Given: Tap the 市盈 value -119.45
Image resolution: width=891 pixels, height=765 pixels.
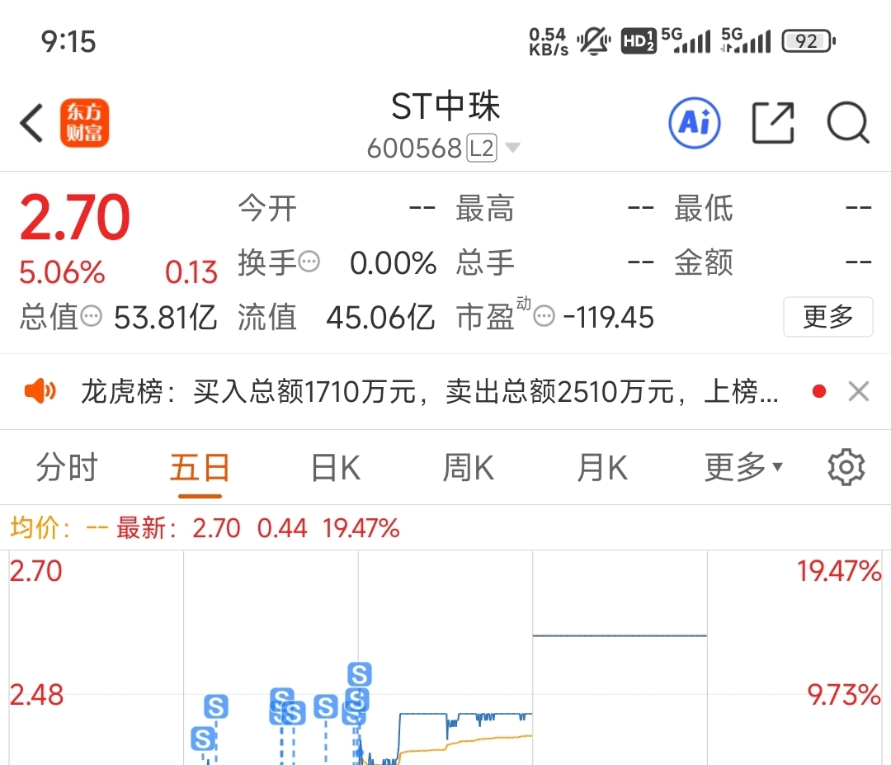Looking at the screenshot, I should [608, 317].
